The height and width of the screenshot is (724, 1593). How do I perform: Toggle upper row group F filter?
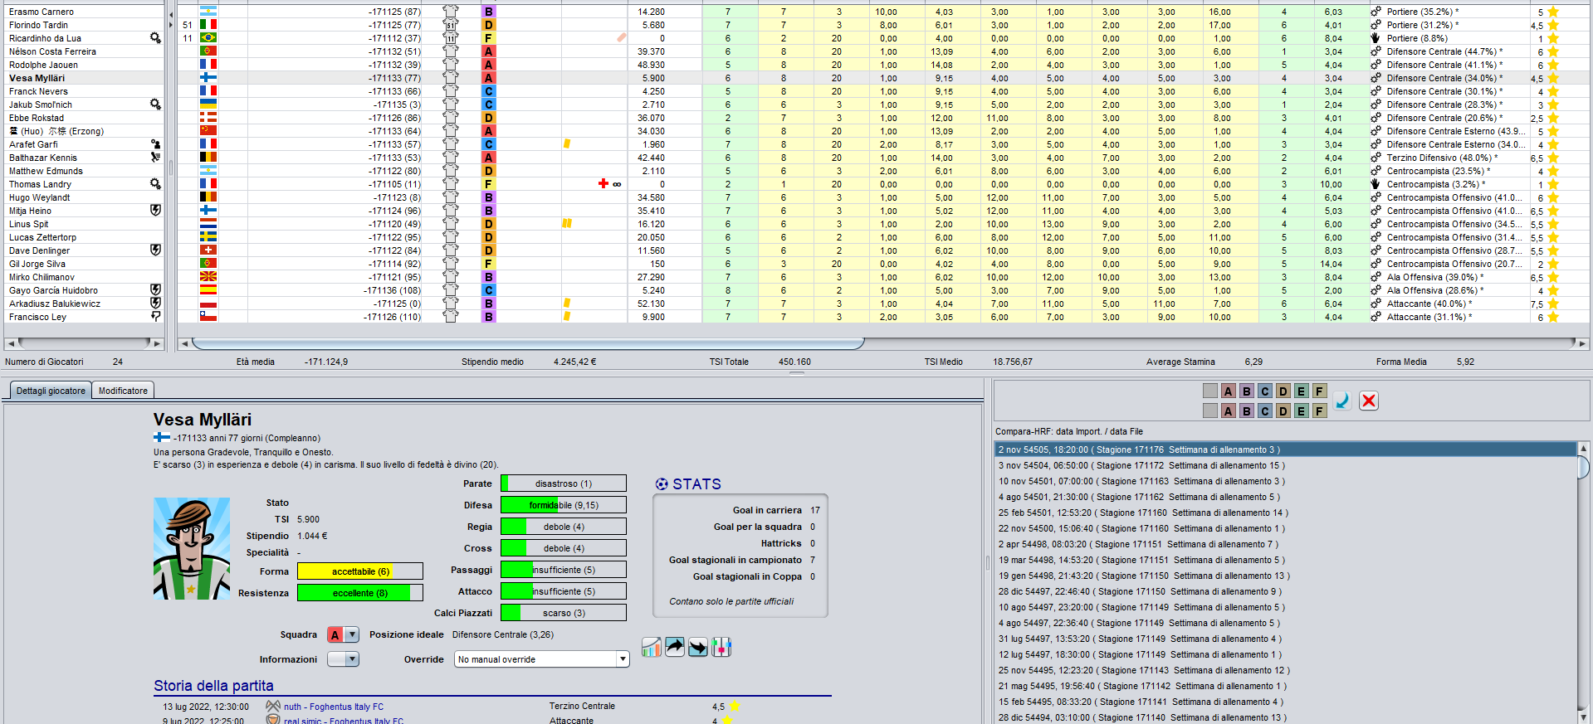point(1320,391)
